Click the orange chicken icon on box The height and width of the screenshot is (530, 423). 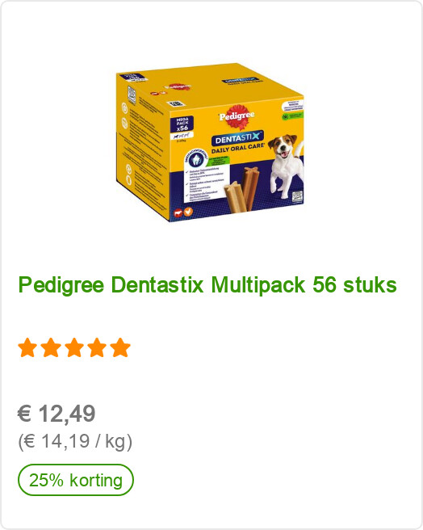click(x=188, y=211)
